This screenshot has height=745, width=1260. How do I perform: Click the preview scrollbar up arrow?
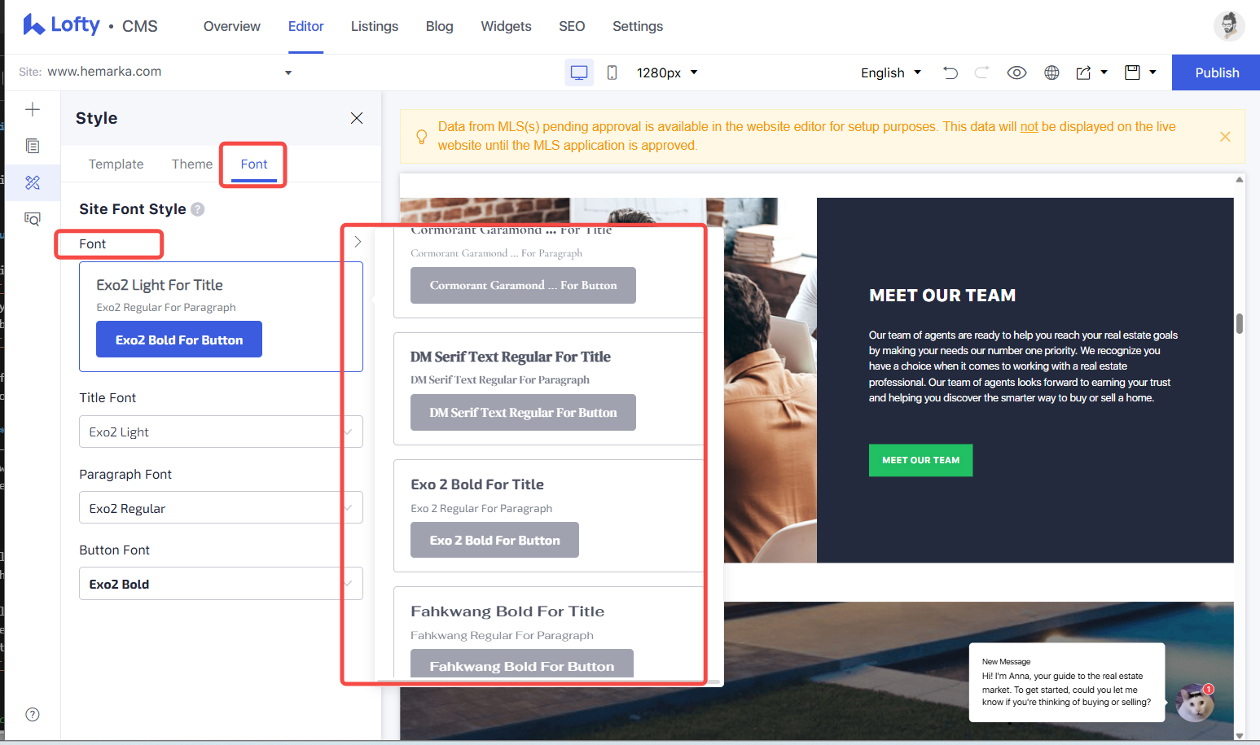(x=1240, y=179)
